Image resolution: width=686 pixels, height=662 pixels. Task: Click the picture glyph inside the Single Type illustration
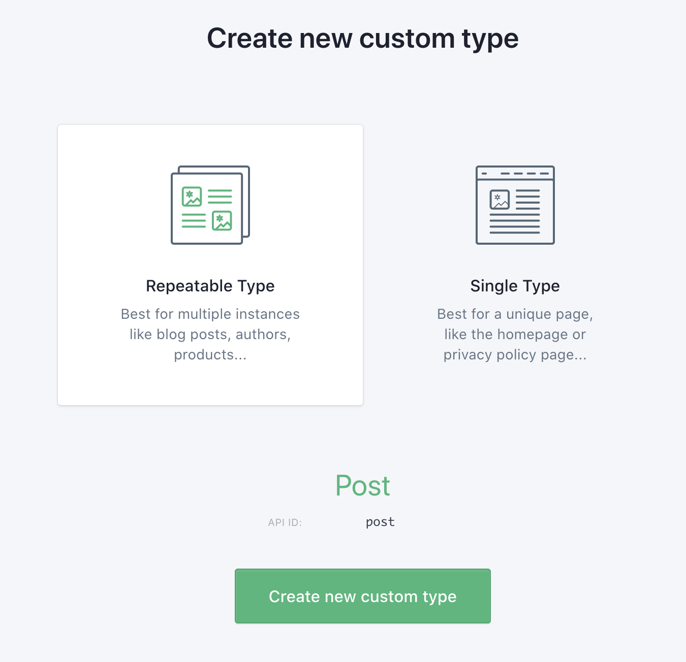click(500, 200)
